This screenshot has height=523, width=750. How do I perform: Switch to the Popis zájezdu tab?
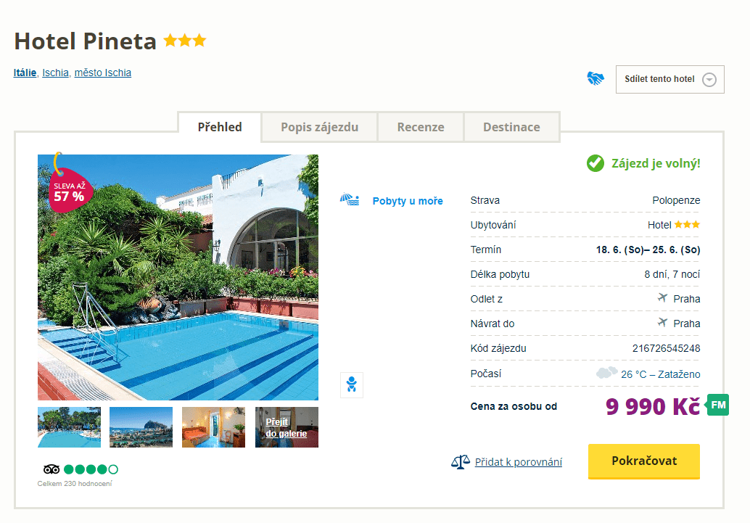(x=319, y=127)
